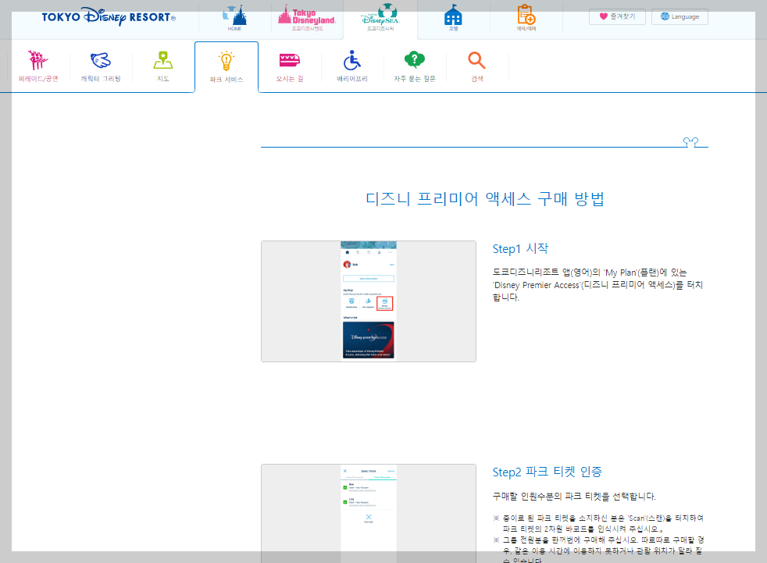The width and height of the screenshot is (767, 563).
Task: Click the 즐겨찾기 favorites button
Action: tap(617, 16)
